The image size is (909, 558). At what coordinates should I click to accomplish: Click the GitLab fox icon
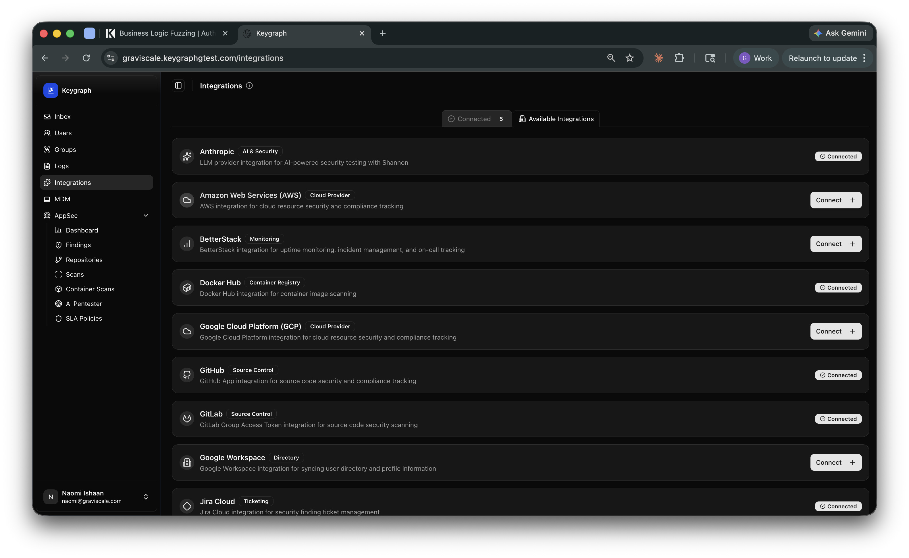click(x=187, y=419)
